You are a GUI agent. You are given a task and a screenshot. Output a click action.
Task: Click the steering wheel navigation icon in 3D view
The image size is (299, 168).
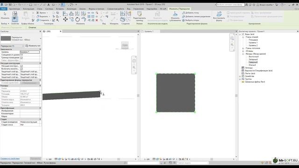pos(134,61)
